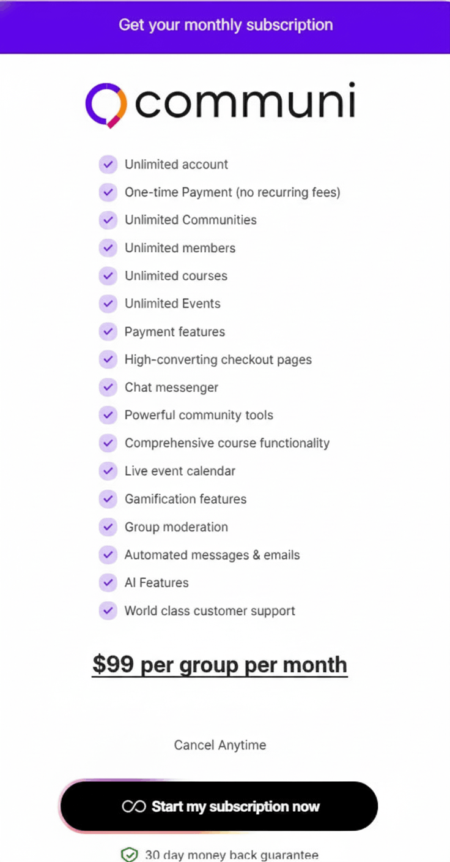Click the Communi logo icon
The width and height of the screenshot is (450, 862).
click(106, 105)
